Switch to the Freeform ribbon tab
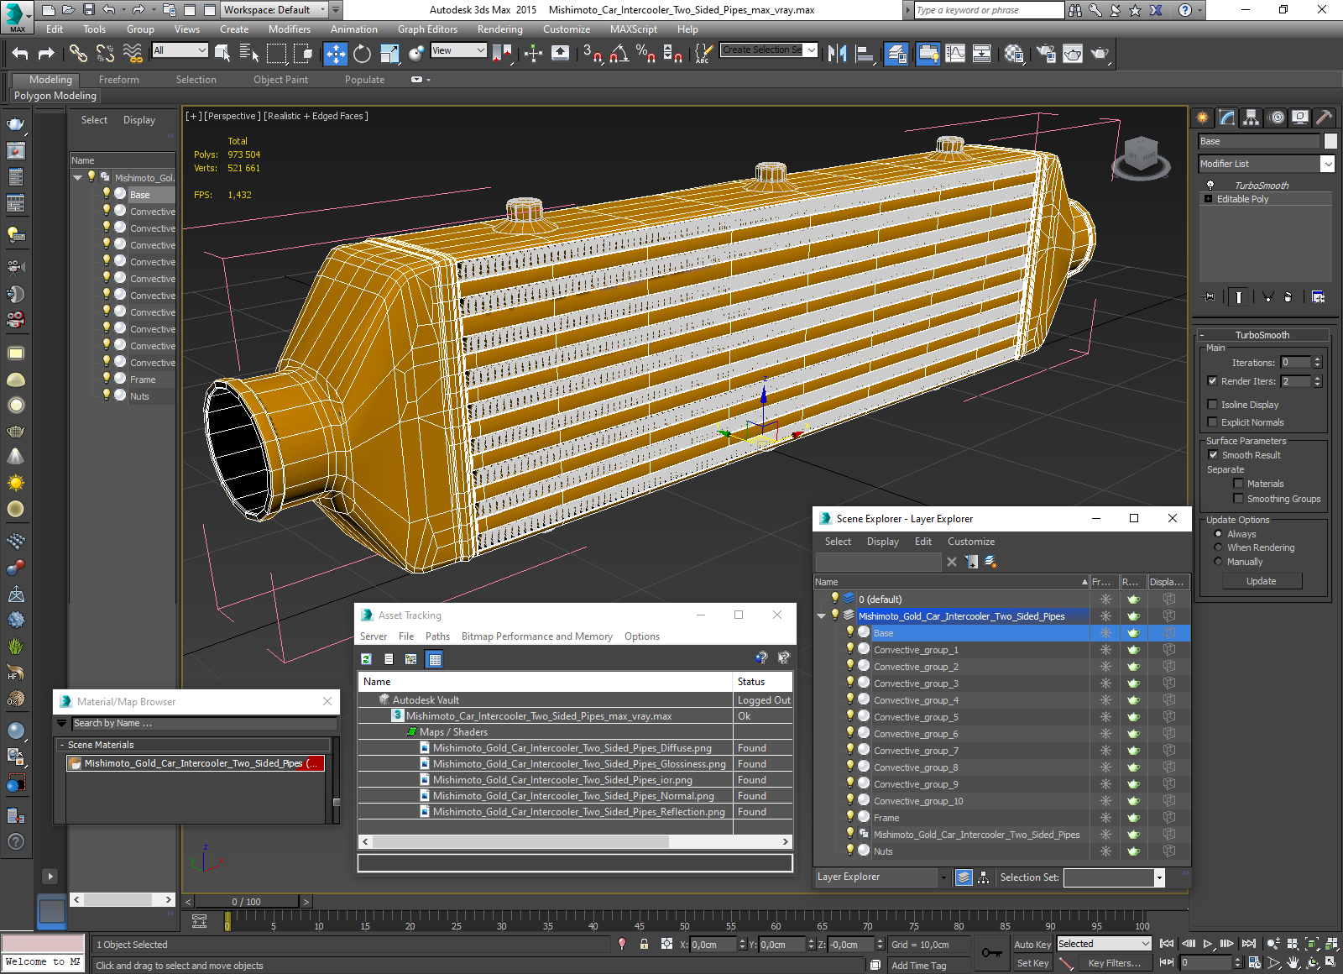The image size is (1343, 974). 118,80
